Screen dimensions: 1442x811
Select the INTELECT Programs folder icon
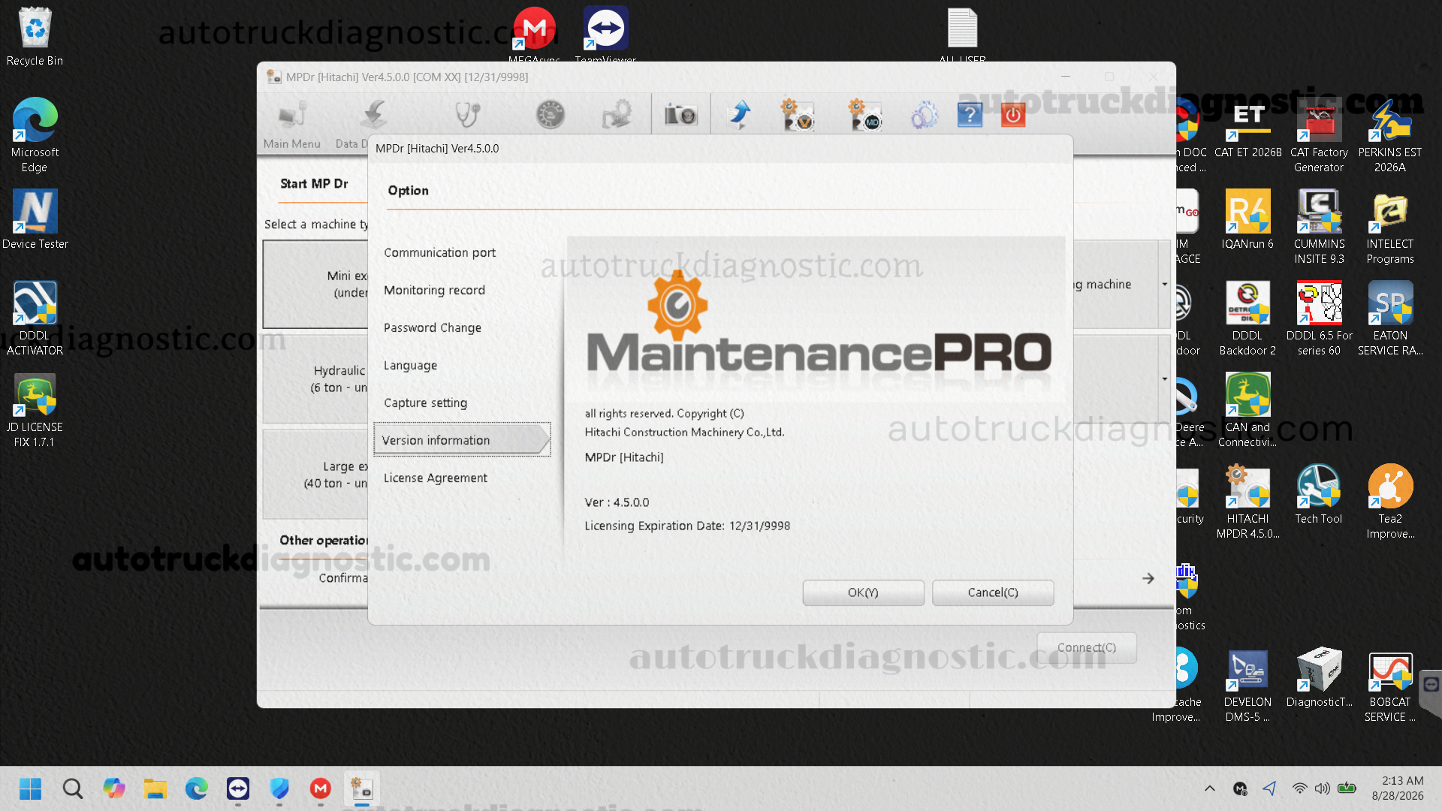pyautogui.click(x=1390, y=227)
